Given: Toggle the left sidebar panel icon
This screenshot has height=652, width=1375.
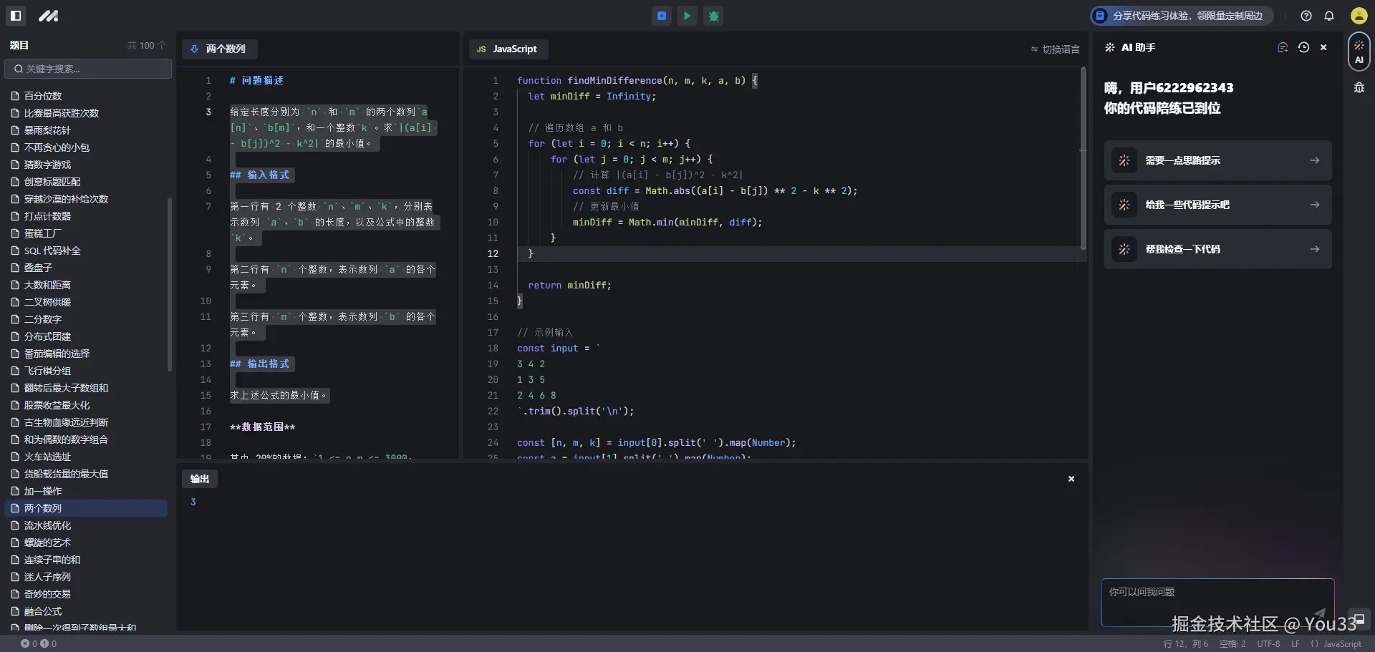Looking at the screenshot, I should tap(16, 16).
